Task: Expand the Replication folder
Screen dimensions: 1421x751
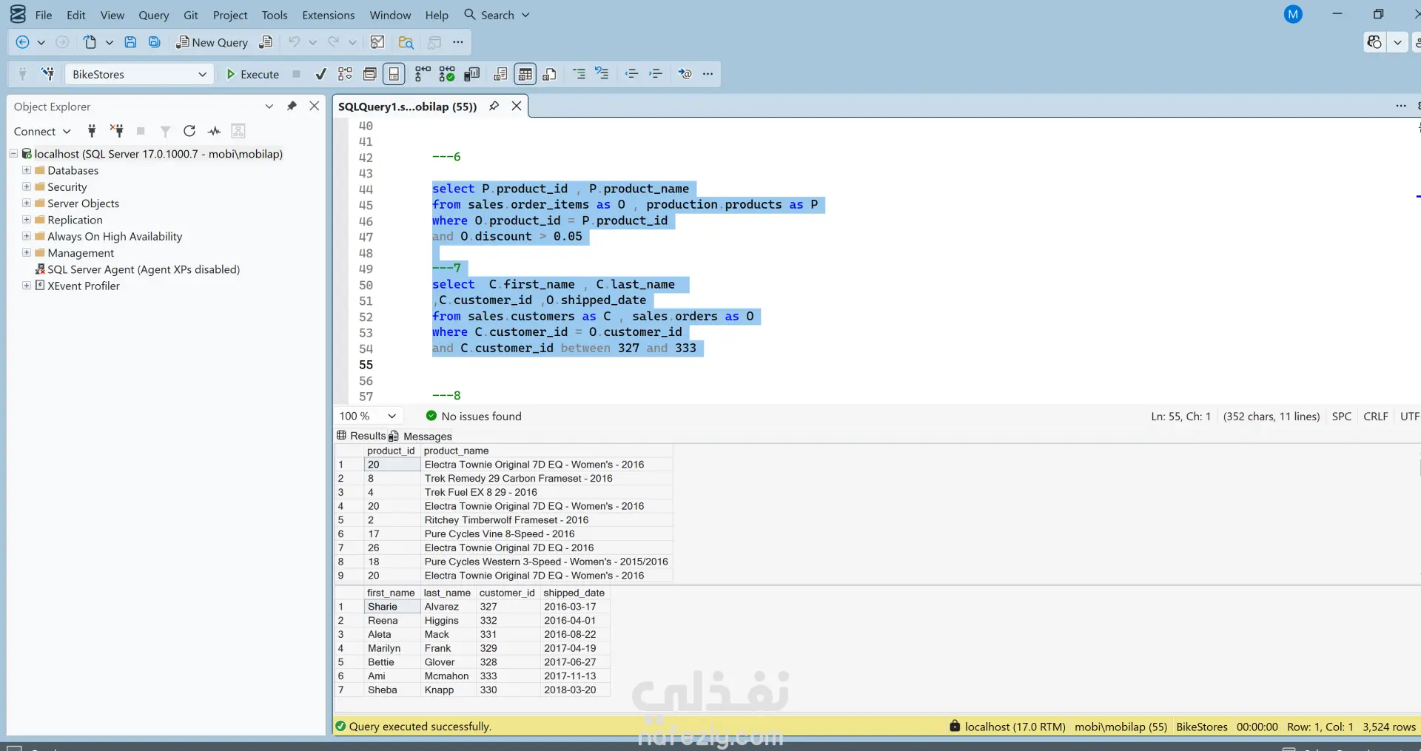Action: (x=27, y=220)
